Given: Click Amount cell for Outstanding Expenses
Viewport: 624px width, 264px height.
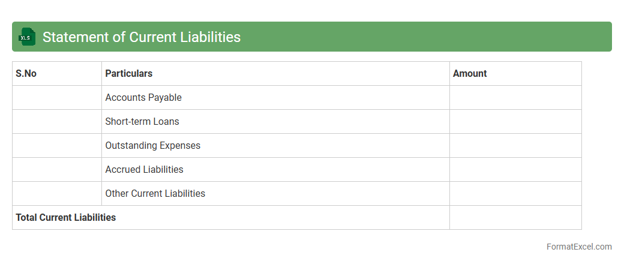Looking at the screenshot, I should point(515,146).
